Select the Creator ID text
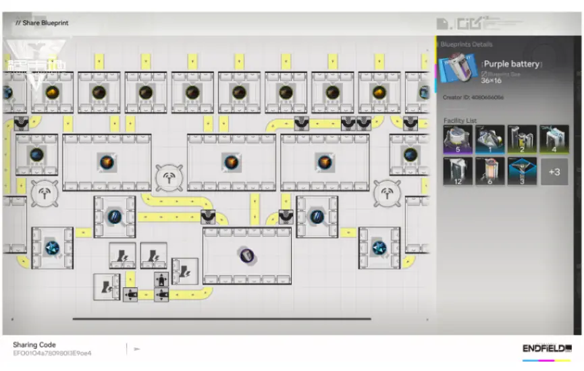Image resolution: width=584 pixels, height=371 pixels. [473, 98]
